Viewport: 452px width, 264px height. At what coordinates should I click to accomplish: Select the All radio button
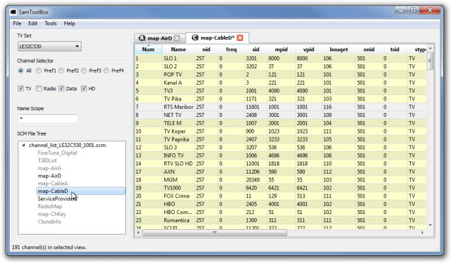(x=21, y=70)
